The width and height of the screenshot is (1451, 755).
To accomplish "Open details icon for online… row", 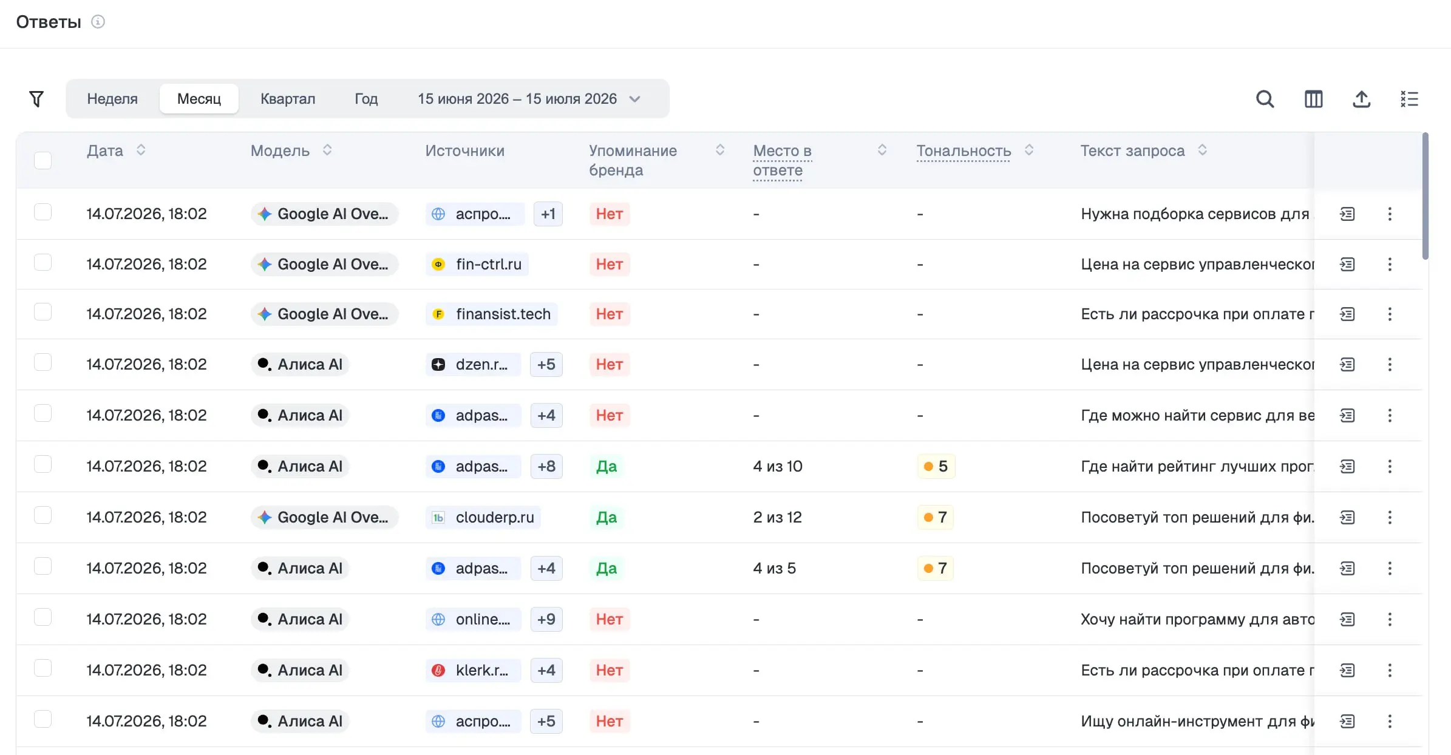I will coord(1347,619).
